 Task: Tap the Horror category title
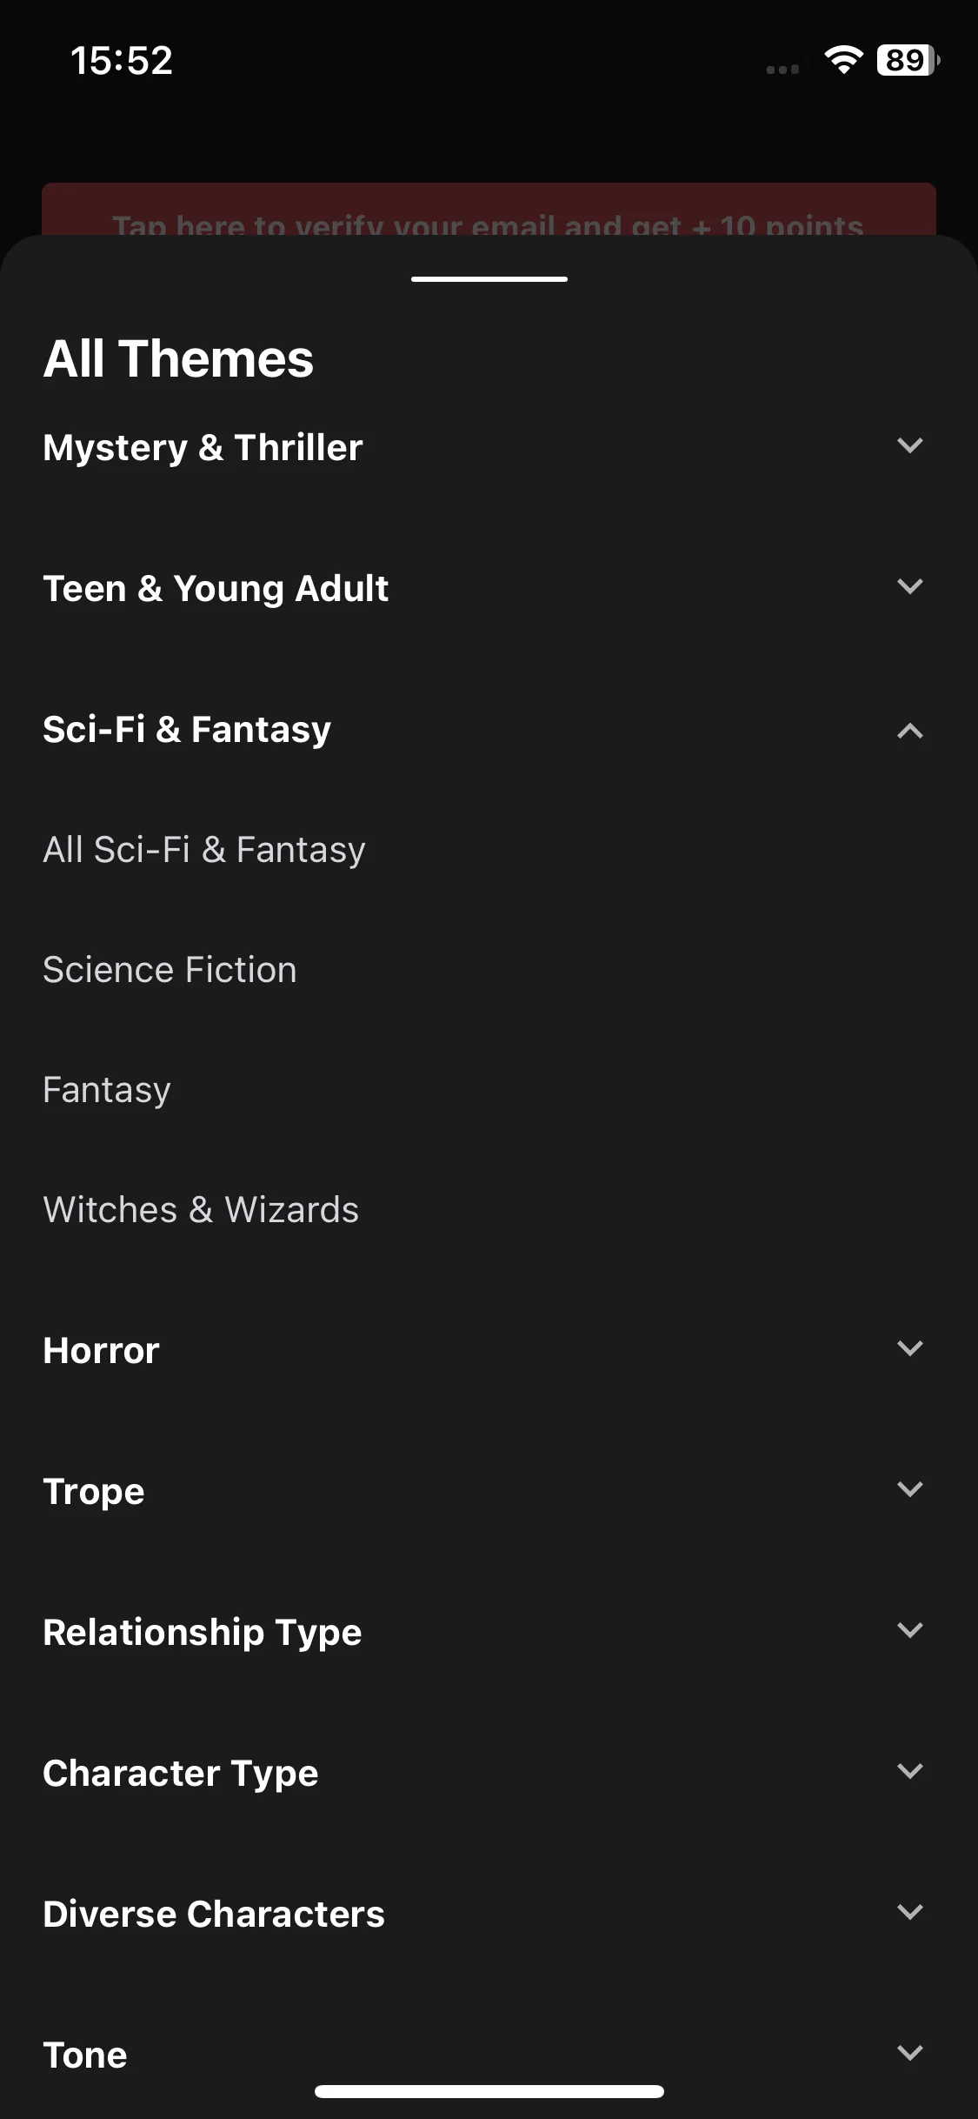point(102,1351)
